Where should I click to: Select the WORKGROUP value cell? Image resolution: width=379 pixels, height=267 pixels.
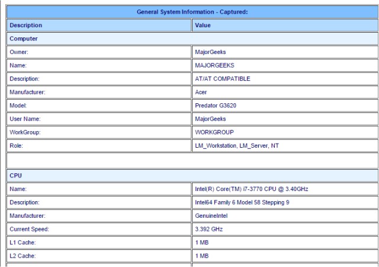285,132
